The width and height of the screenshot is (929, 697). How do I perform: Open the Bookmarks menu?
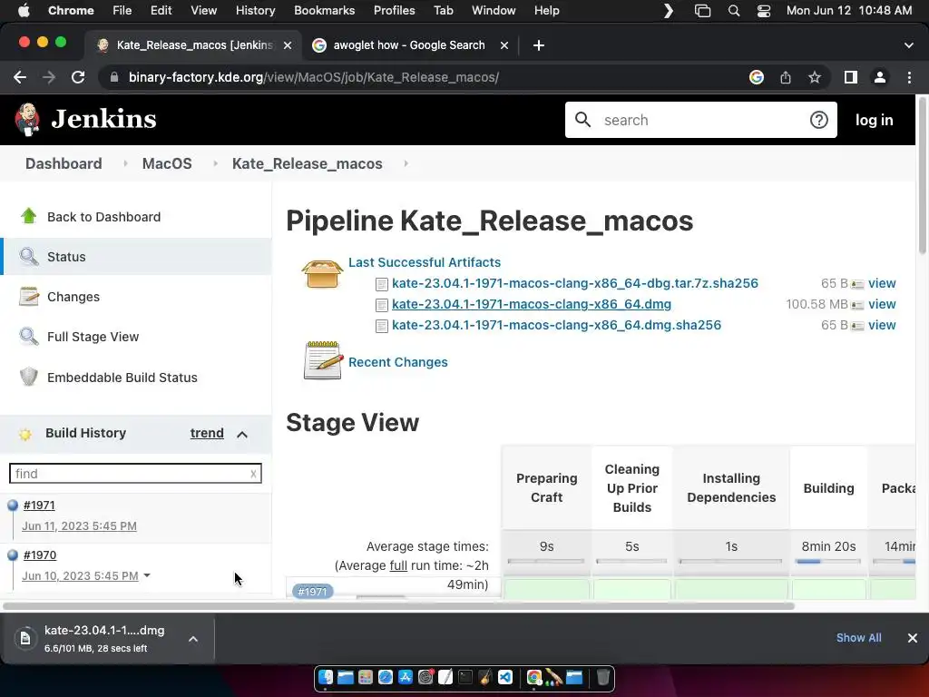[x=324, y=11]
